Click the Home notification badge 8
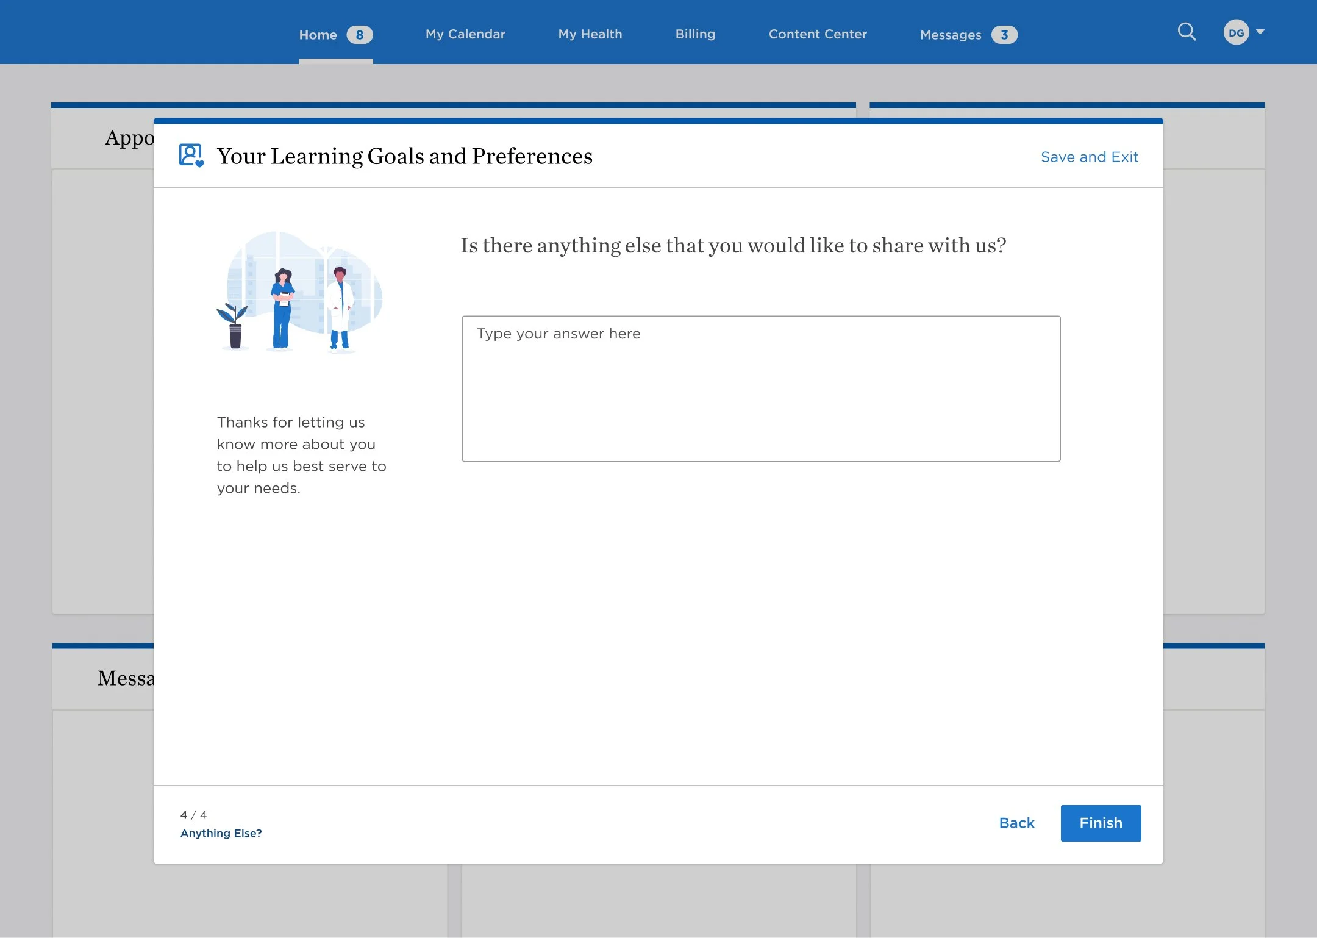The height and width of the screenshot is (938, 1317). [359, 35]
